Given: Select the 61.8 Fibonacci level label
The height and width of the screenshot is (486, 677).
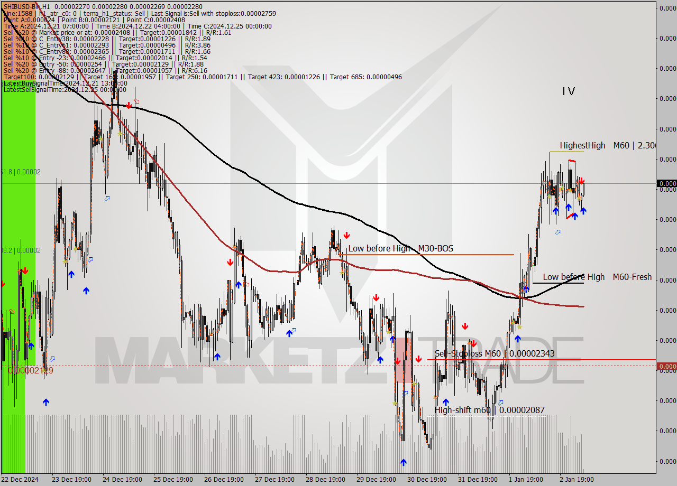Looking at the screenshot, I should coord(21,172).
